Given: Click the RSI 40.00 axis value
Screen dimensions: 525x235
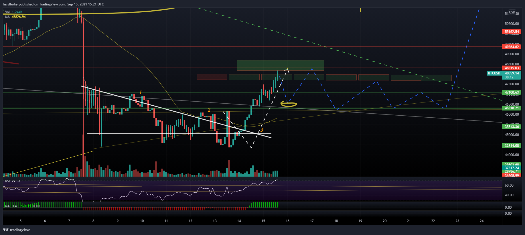Looking at the screenshot, I should click(x=509, y=195).
